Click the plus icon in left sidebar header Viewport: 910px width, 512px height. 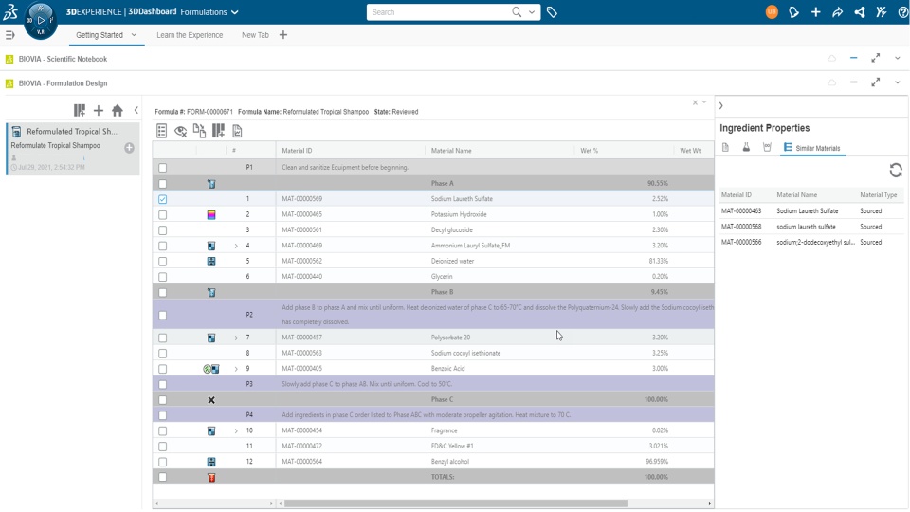pos(99,110)
